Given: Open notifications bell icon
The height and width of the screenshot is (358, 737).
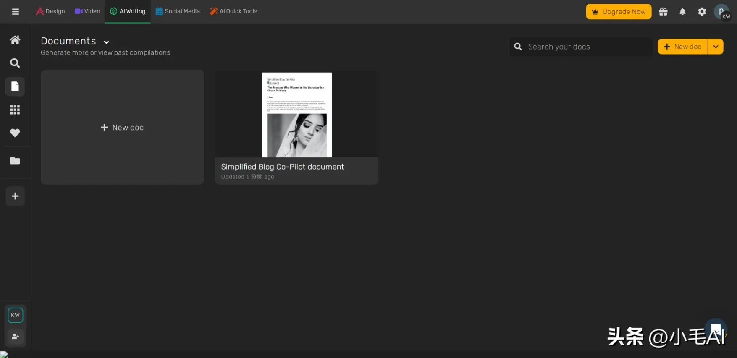Looking at the screenshot, I should pos(682,12).
